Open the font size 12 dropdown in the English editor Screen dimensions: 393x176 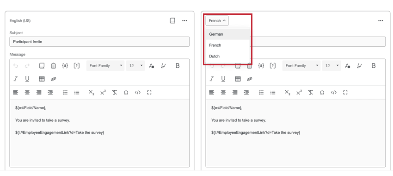tap(135, 66)
